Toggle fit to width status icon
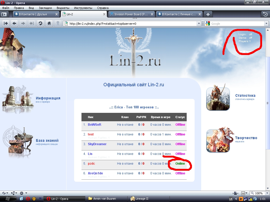This screenshot has height=202, width=270. 235,193
